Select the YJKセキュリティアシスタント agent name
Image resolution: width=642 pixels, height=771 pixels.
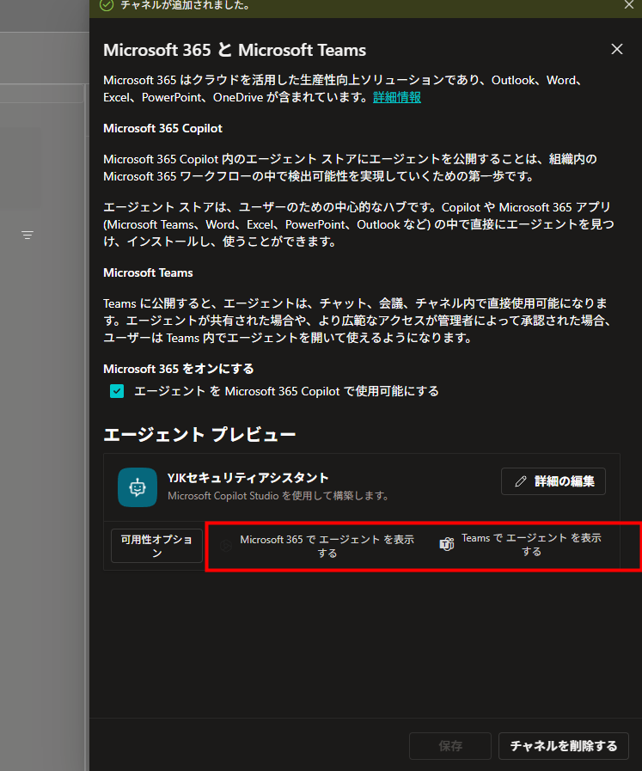point(248,478)
